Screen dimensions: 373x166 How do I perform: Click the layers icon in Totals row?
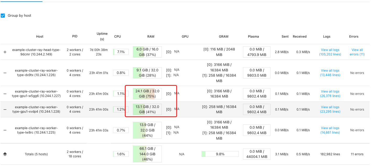point(5,154)
